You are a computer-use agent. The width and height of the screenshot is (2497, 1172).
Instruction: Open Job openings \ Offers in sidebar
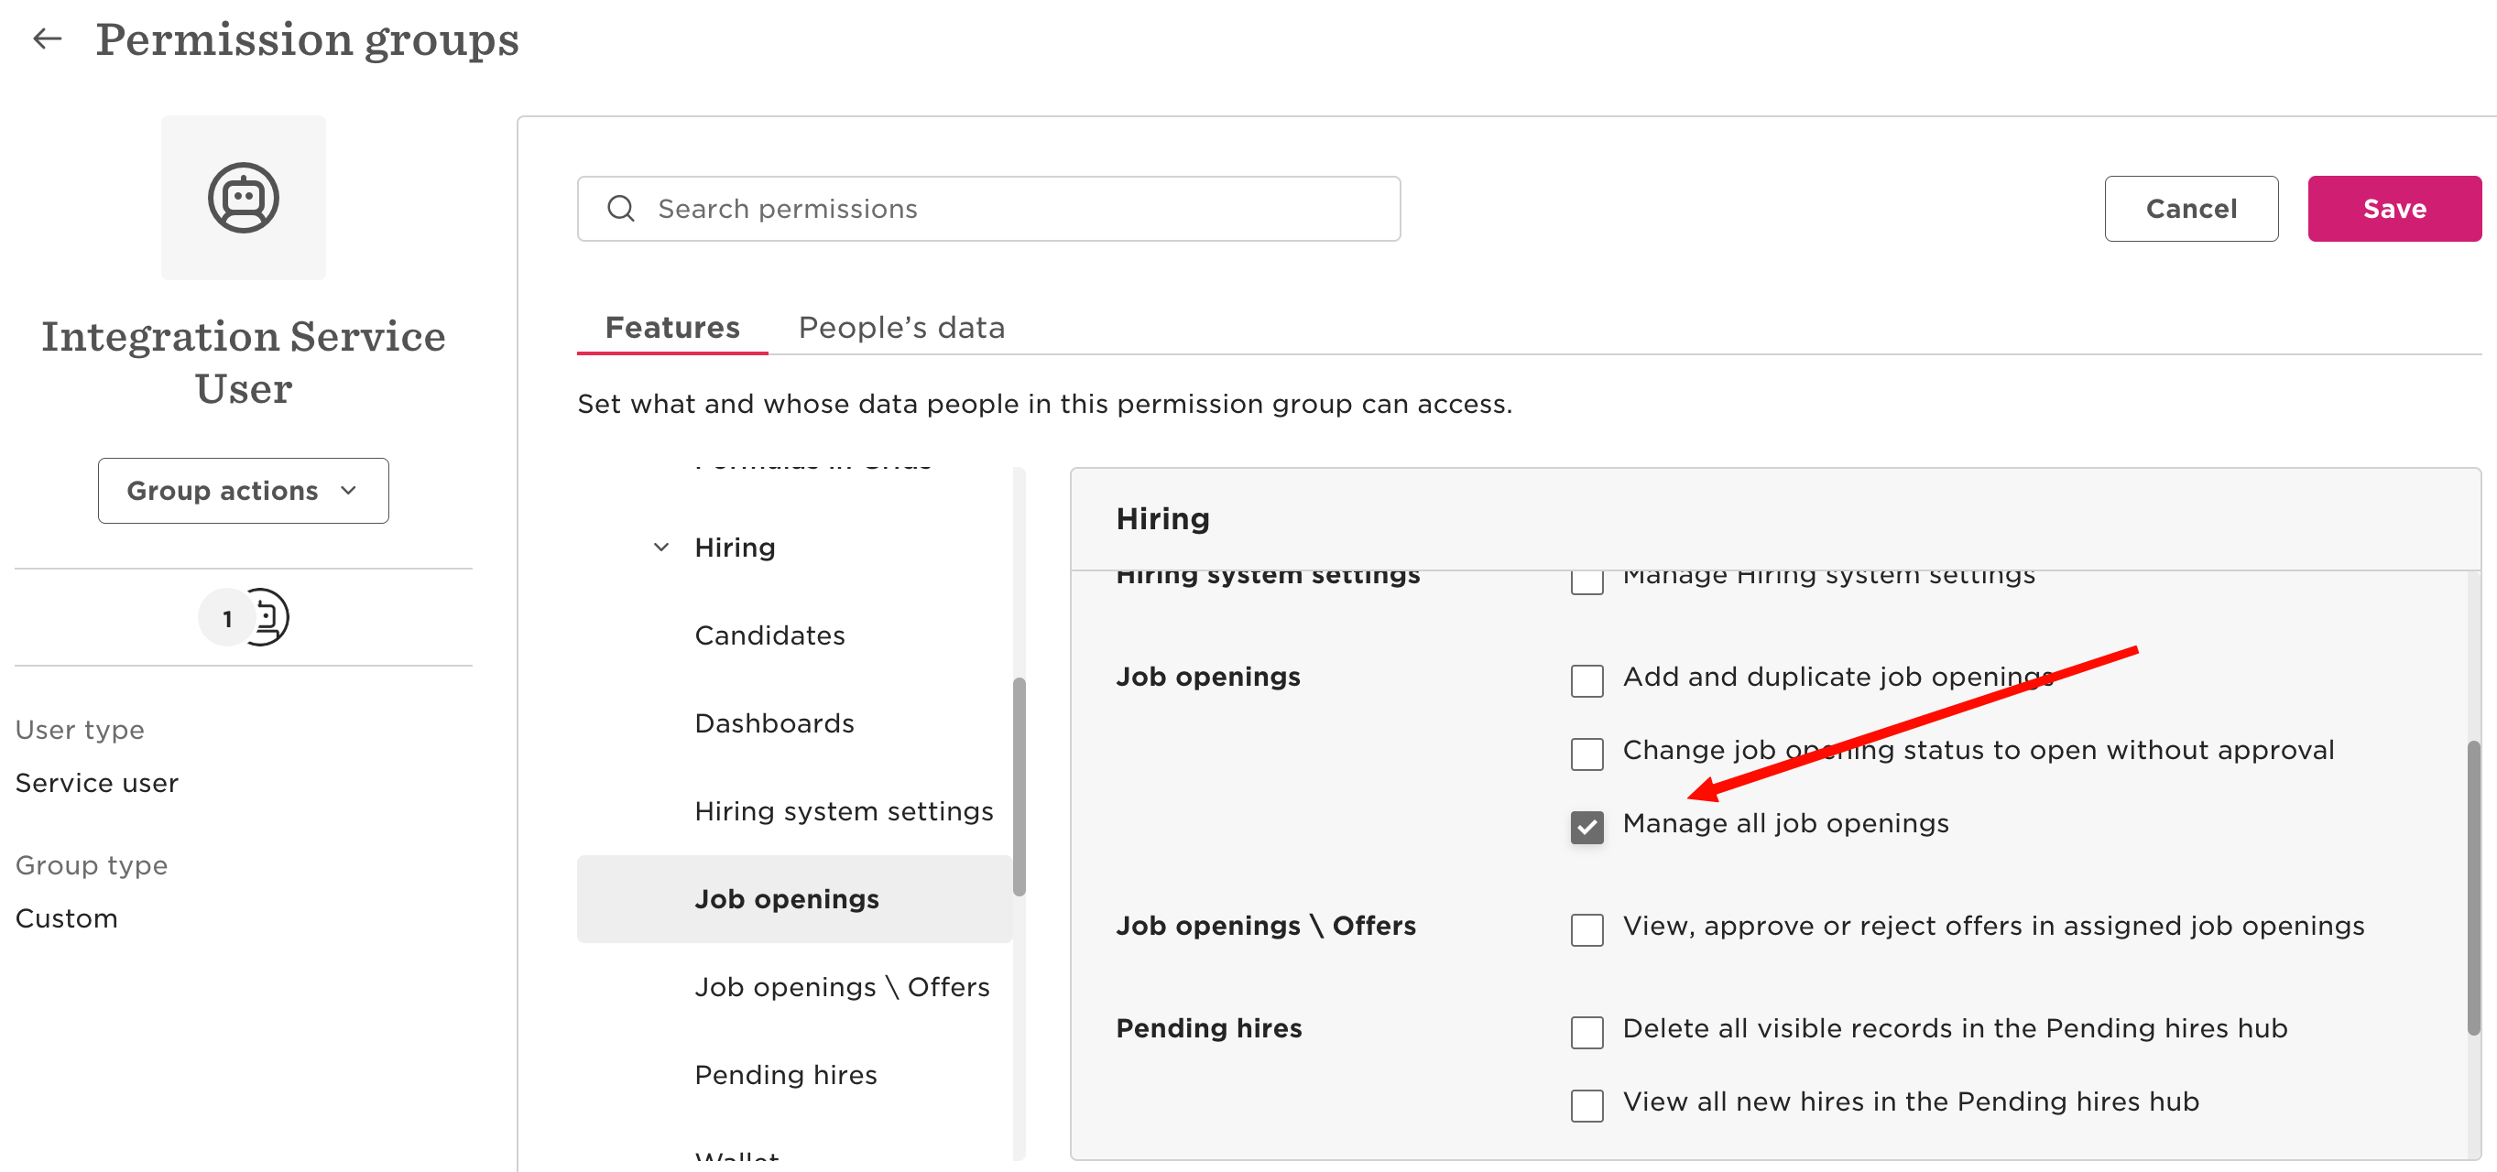click(842, 987)
